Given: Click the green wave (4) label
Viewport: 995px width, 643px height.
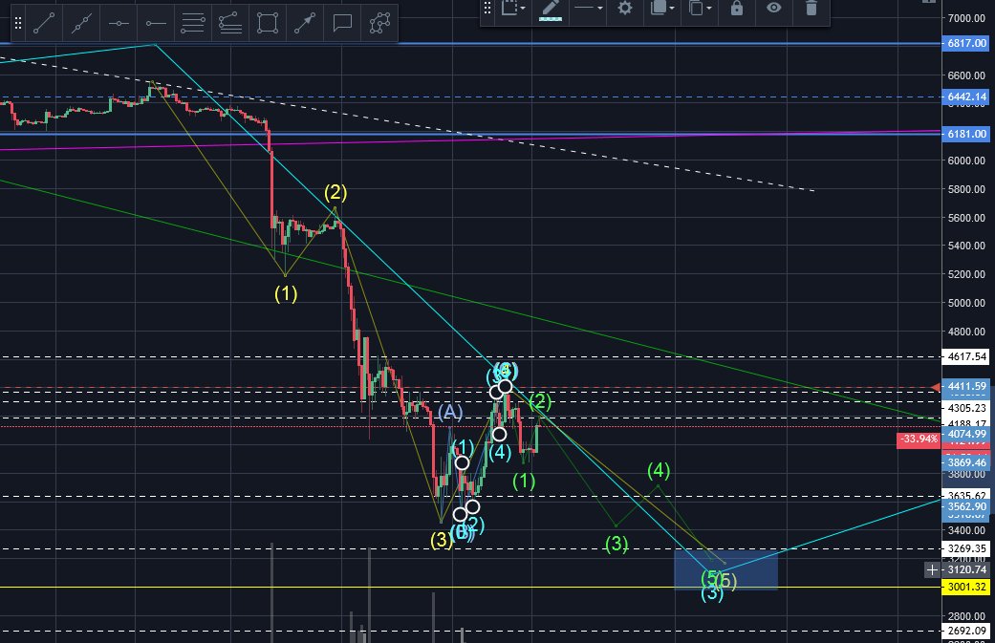Looking at the screenshot, I should pyautogui.click(x=658, y=470).
